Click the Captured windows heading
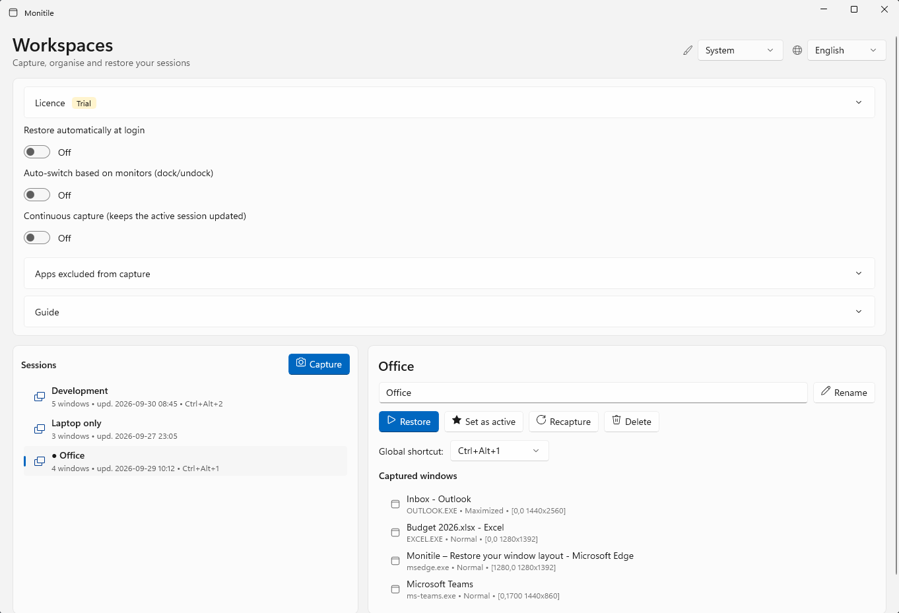This screenshot has height=613, width=899. pos(418,476)
